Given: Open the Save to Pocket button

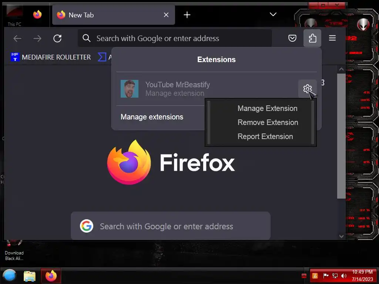Looking at the screenshot, I should tap(292, 38).
